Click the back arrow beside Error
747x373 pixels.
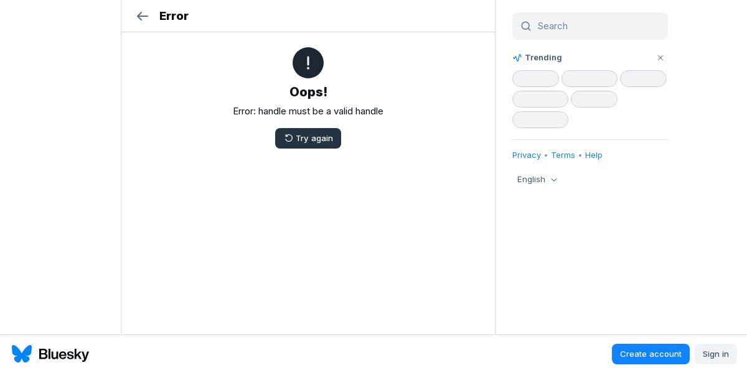point(143,16)
